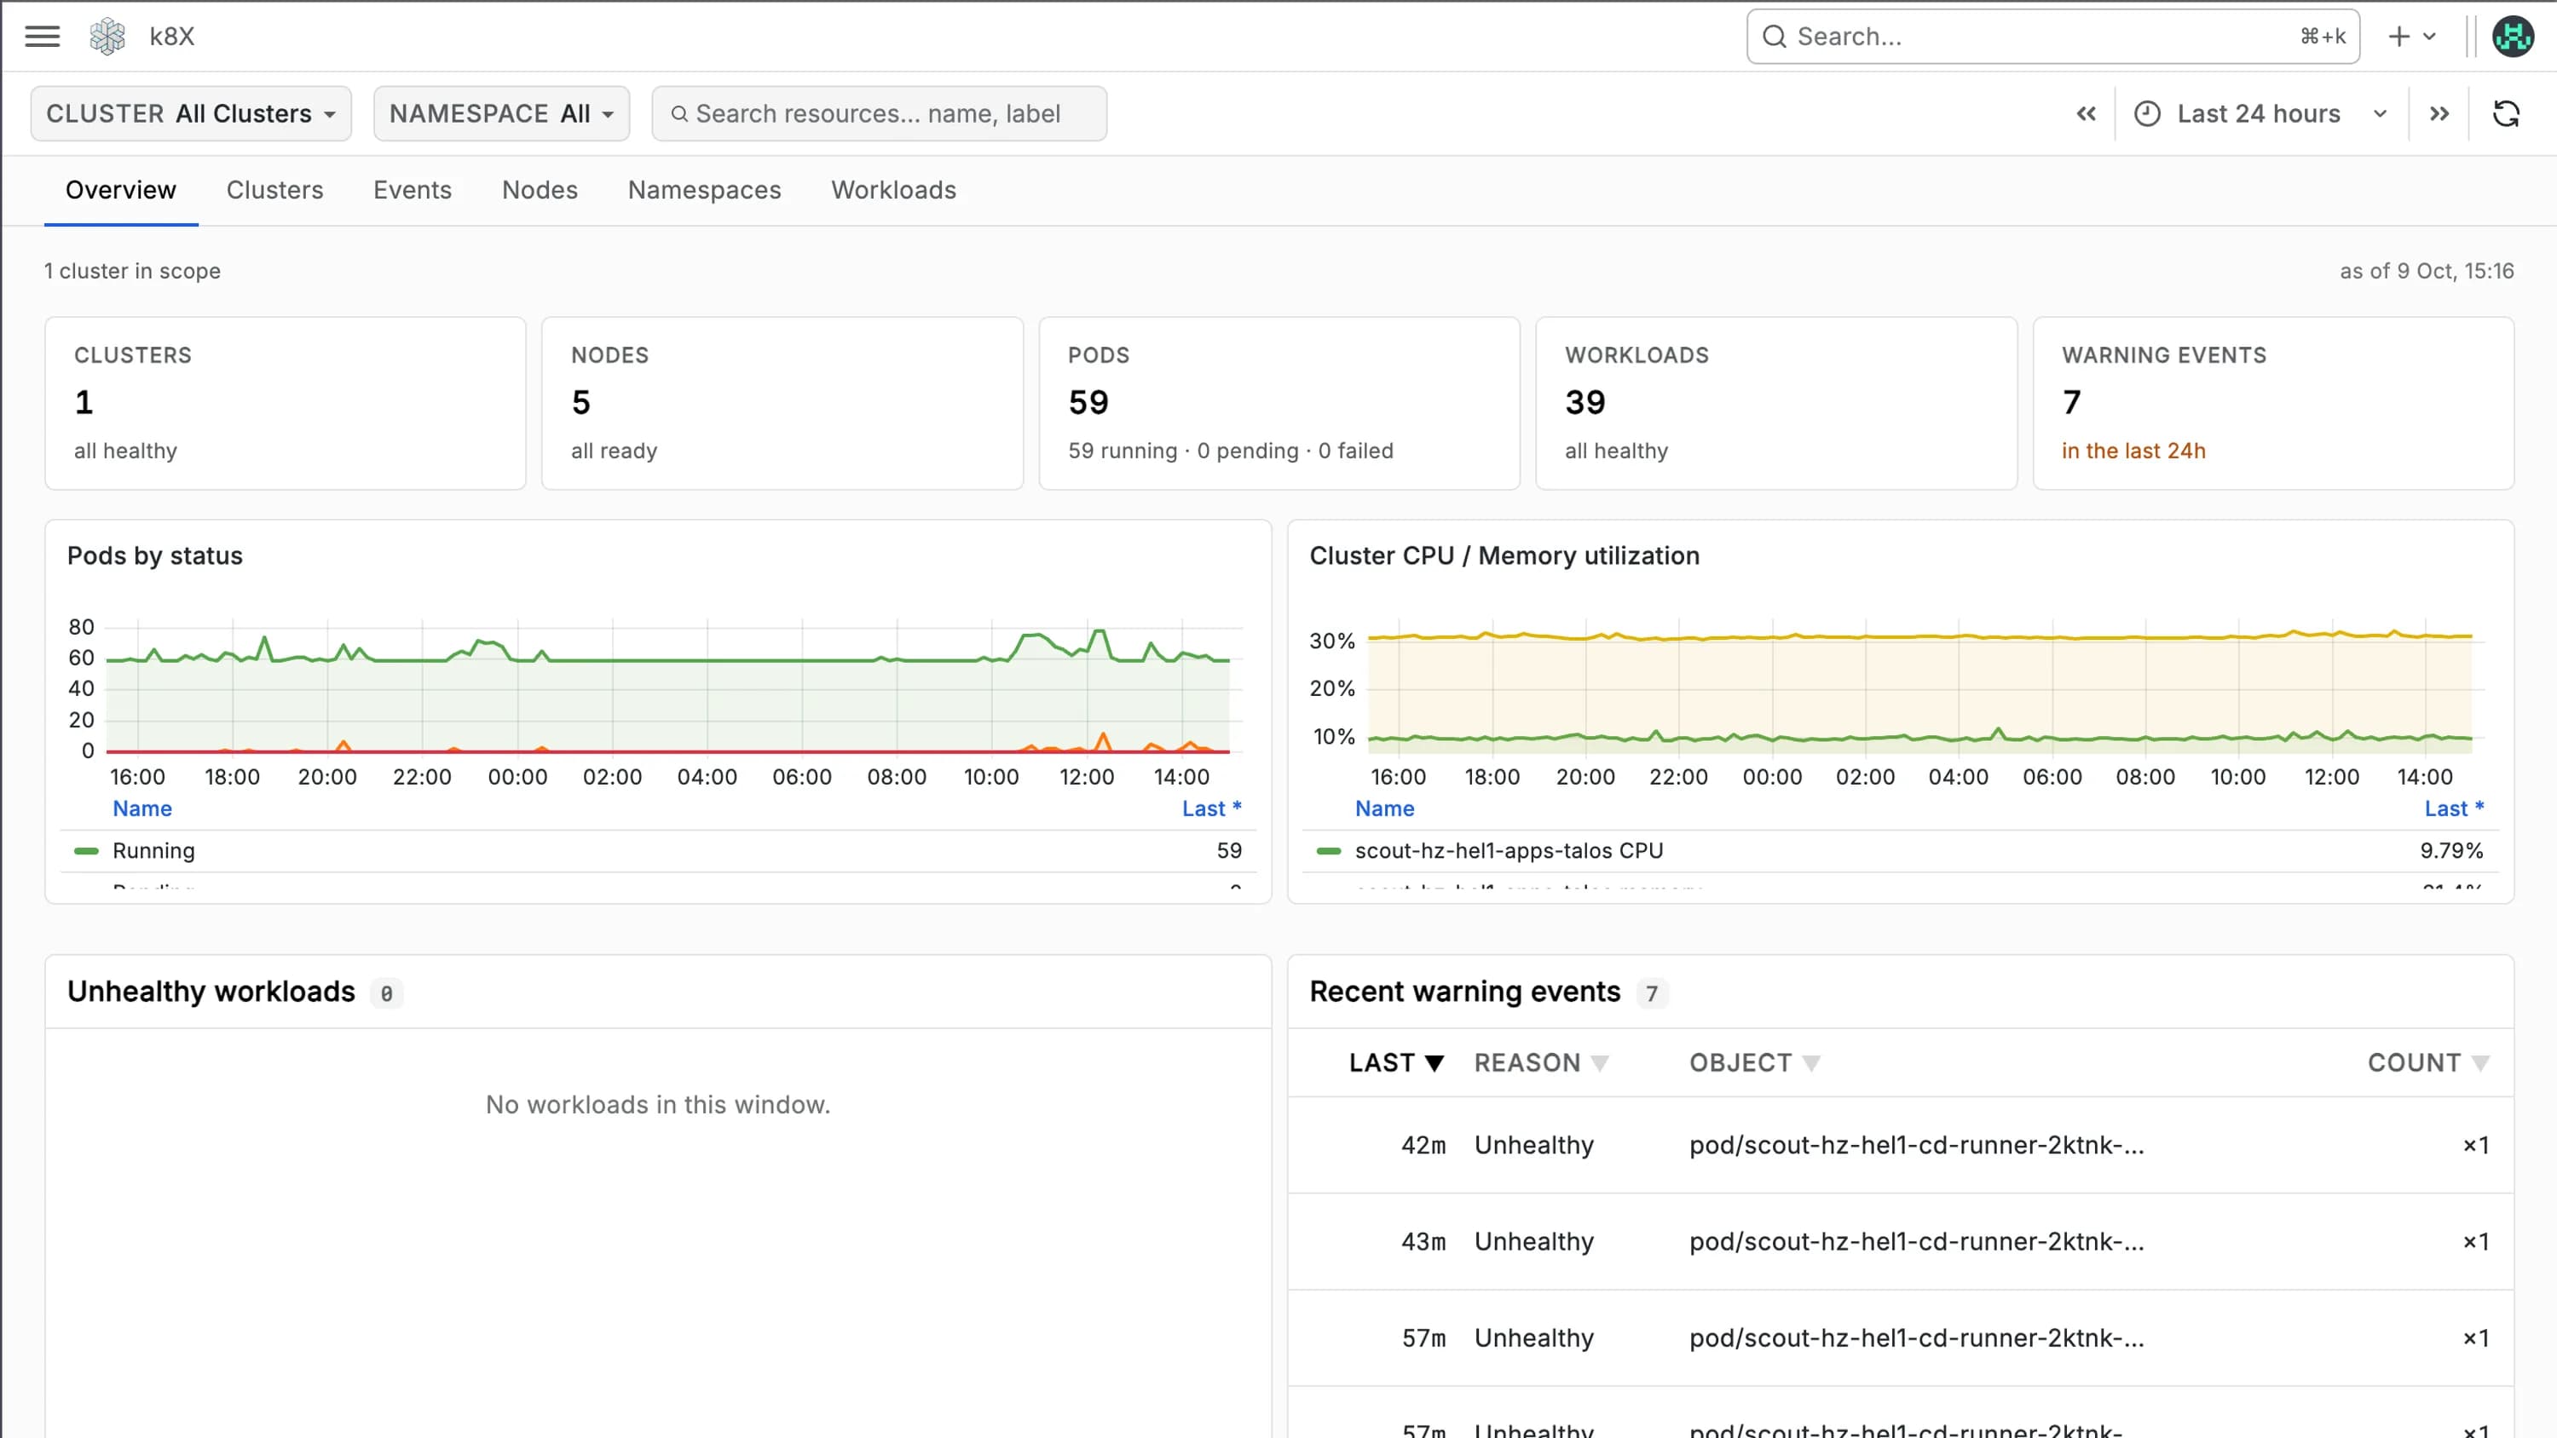Image resolution: width=2557 pixels, height=1438 pixels.
Task: Go to the Namespaces tab
Action: pyautogui.click(x=704, y=191)
